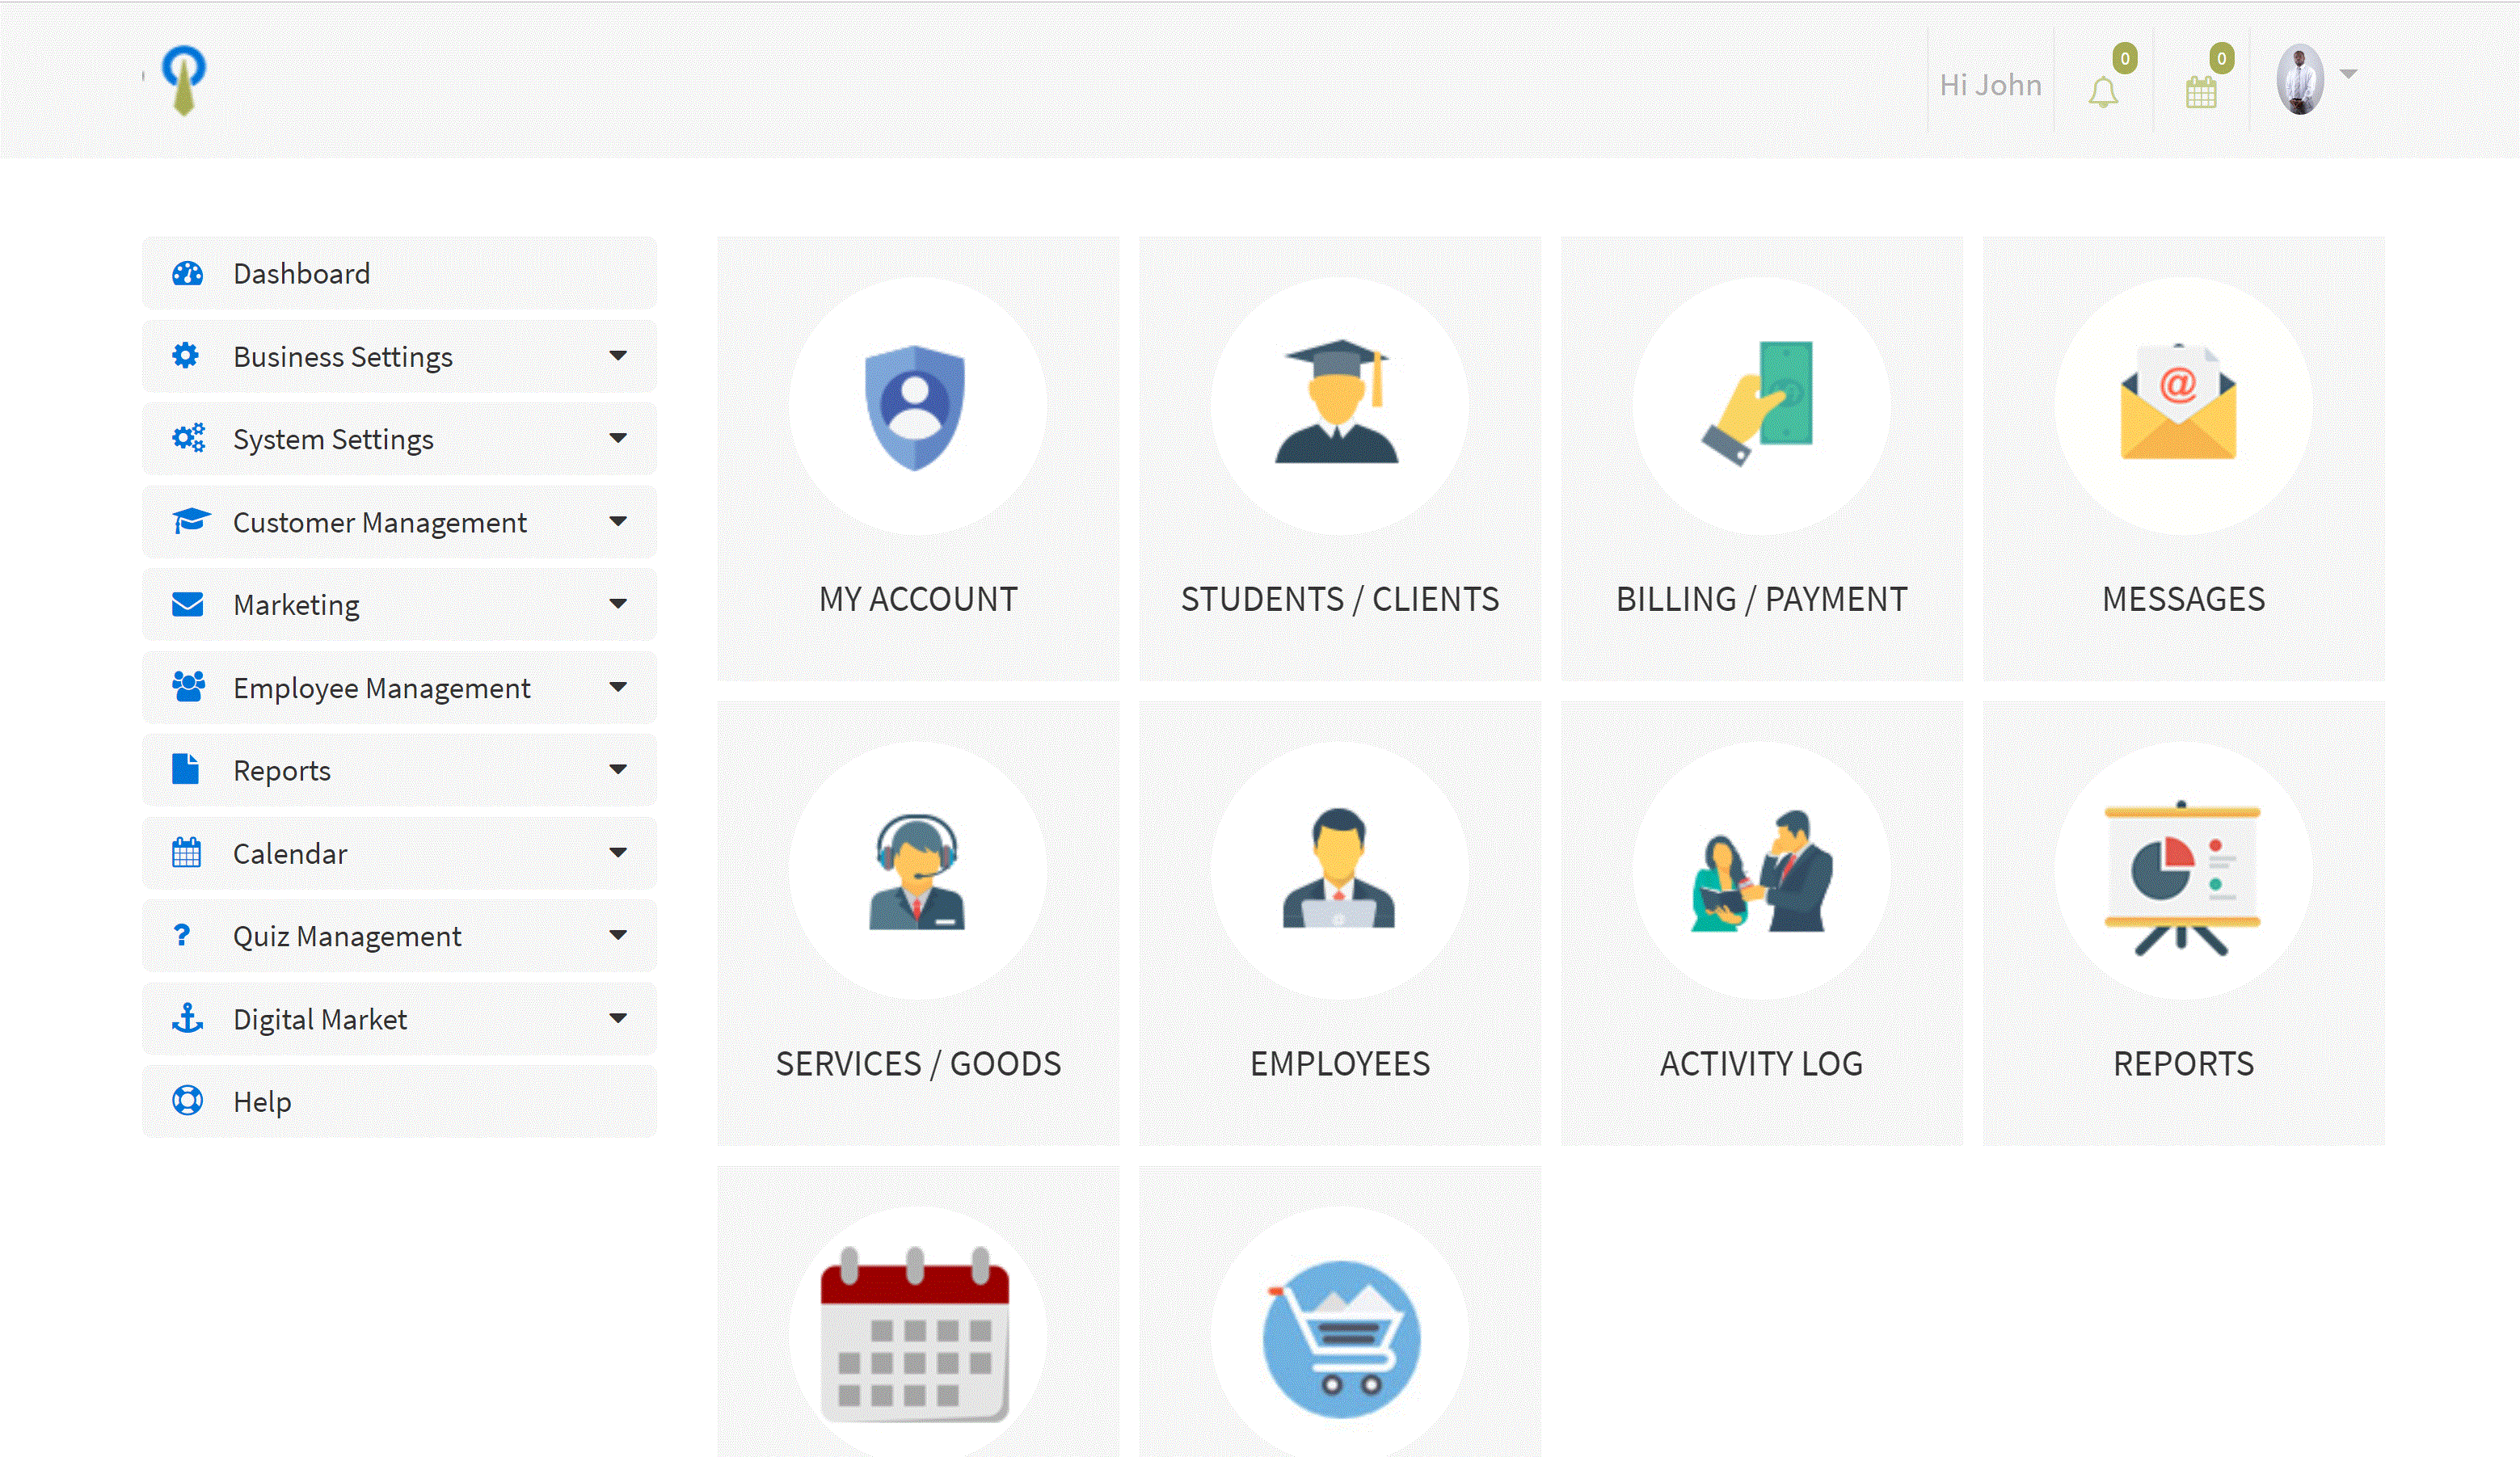Expand the Business Settings menu arrow
The image size is (2520, 1457).
(x=618, y=356)
